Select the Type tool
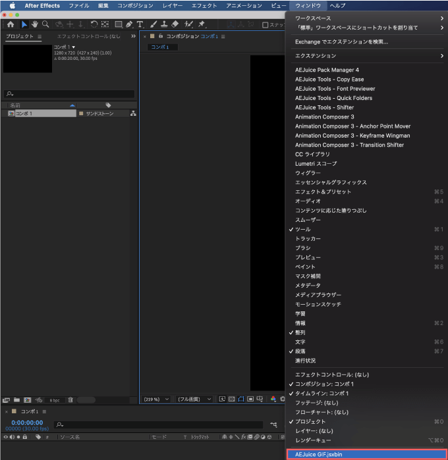Screen dimensions: 448x460 pyautogui.click(x=140, y=24)
